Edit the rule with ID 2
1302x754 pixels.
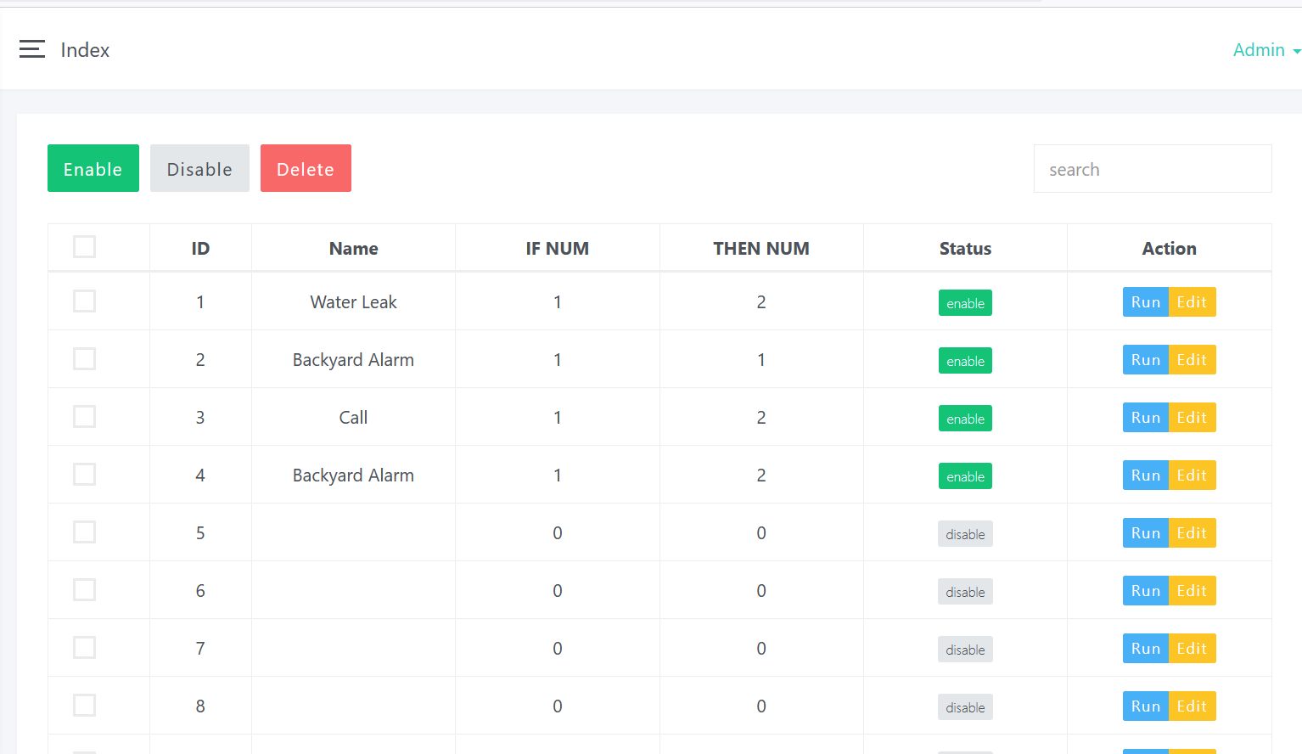tap(1192, 360)
